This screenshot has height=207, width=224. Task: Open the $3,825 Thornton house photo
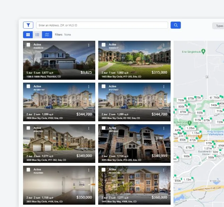pos(59,60)
